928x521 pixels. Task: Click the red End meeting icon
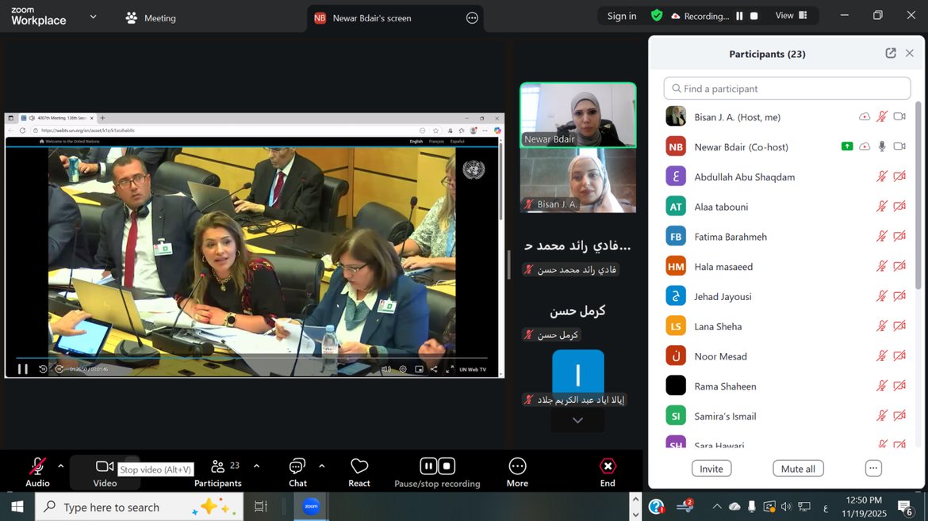pyautogui.click(x=608, y=466)
